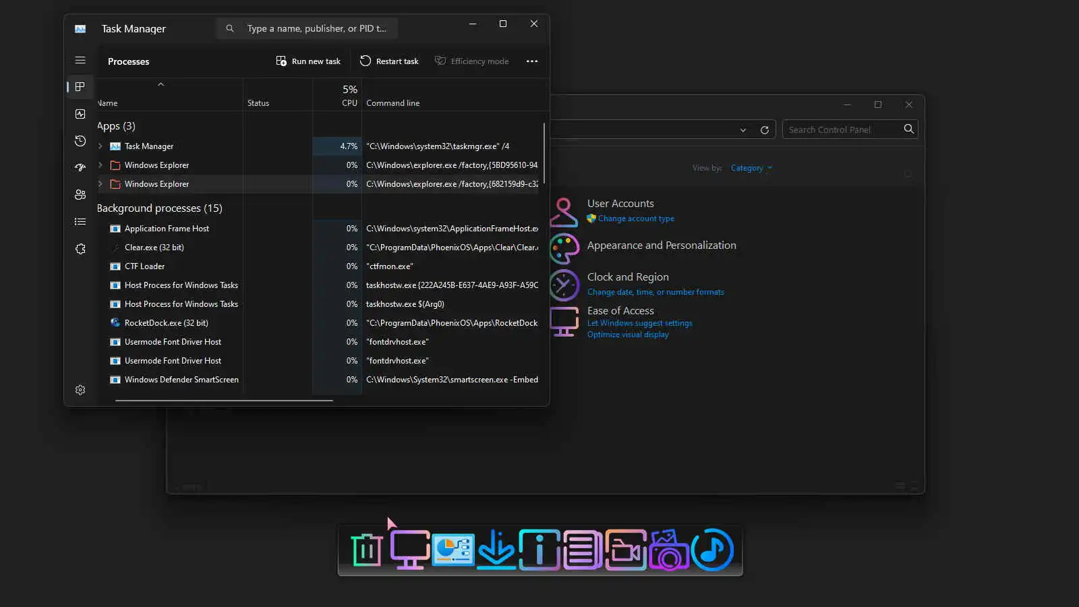1079x607 pixels.
Task: Open the Services page icon
Action: pyautogui.click(x=80, y=249)
